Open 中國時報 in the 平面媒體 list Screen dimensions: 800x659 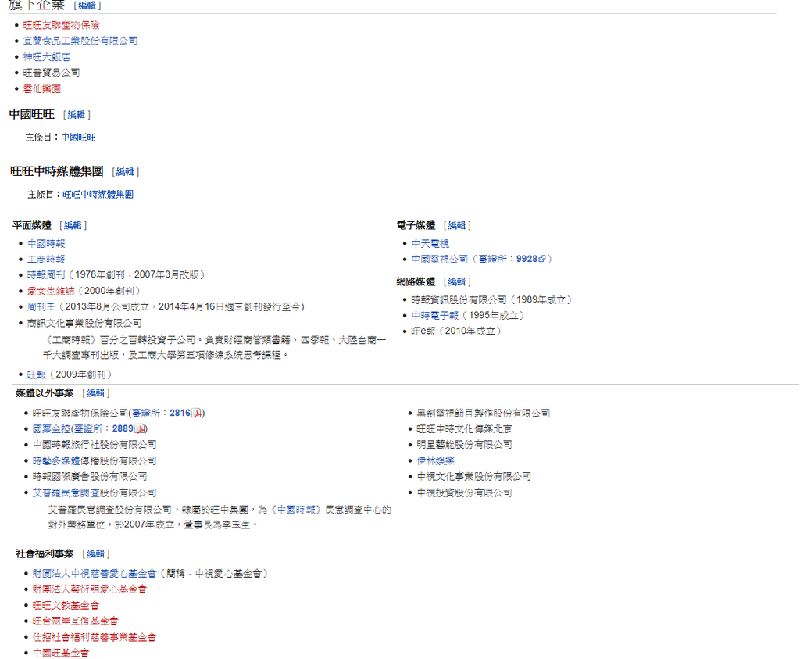46,243
